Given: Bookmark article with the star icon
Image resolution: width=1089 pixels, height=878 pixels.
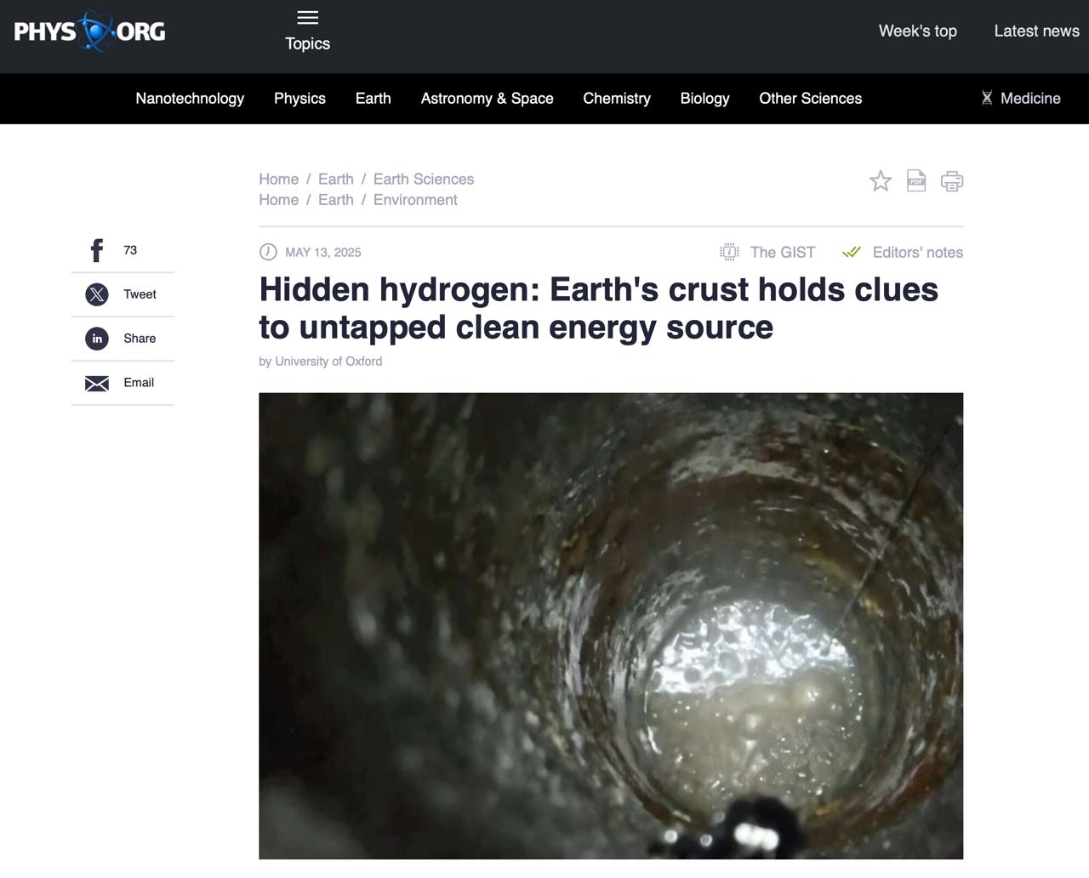Looking at the screenshot, I should tap(881, 181).
